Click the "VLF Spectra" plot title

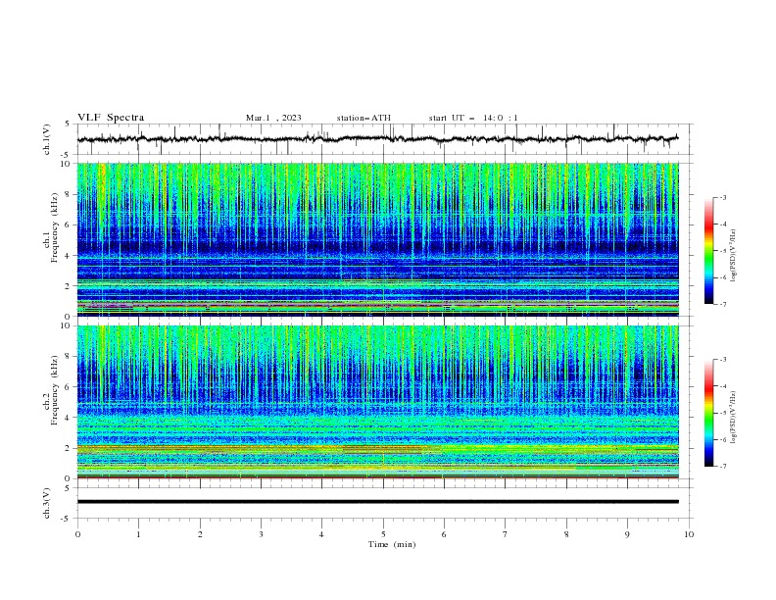pyautogui.click(x=111, y=118)
